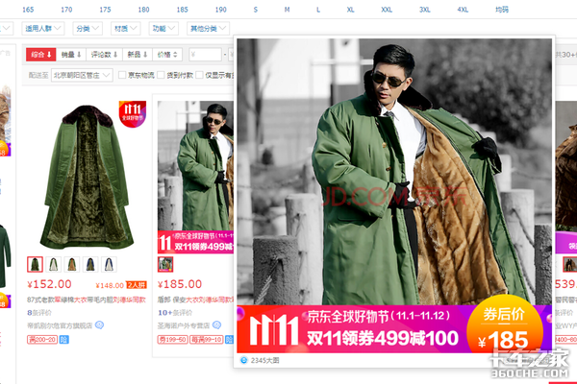The width and height of the screenshot is (577, 384).
Task: Select size filter 175
Action: tap(105, 10)
